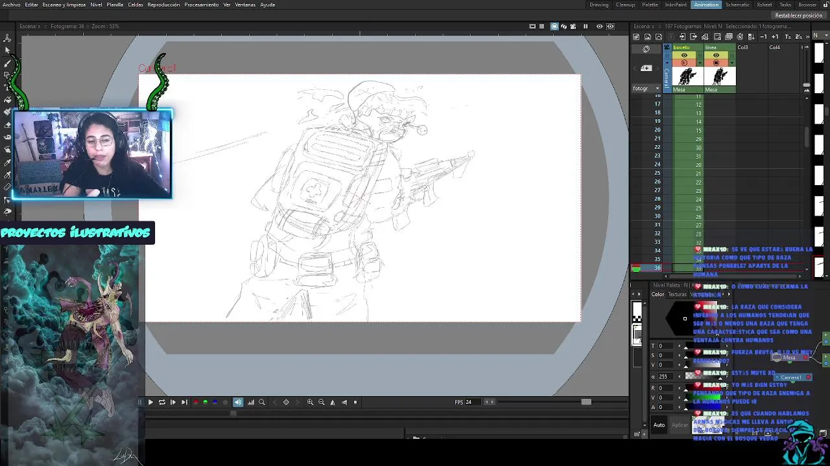
Task: Open boceto column options arrow
Action: 700,63
